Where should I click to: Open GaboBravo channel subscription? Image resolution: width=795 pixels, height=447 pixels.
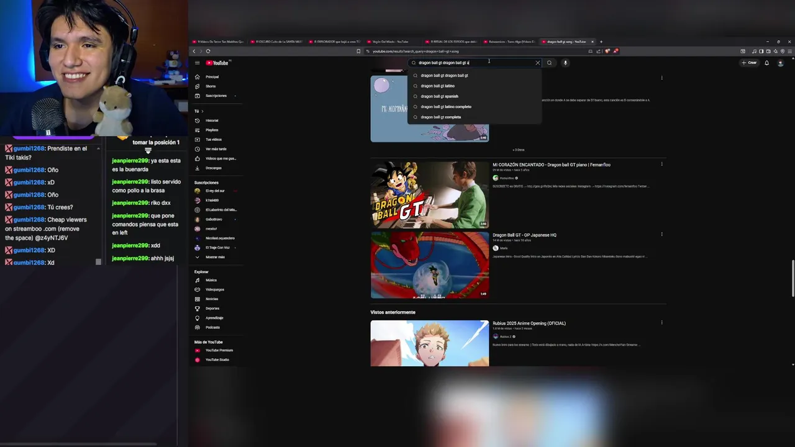pyautogui.click(x=214, y=219)
